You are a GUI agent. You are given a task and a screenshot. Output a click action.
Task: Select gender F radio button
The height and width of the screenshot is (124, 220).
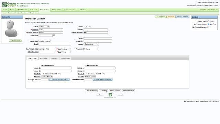coord(85,27)
